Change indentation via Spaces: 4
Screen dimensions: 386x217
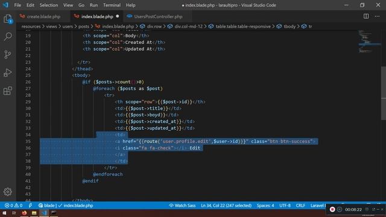click(x=265, y=206)
